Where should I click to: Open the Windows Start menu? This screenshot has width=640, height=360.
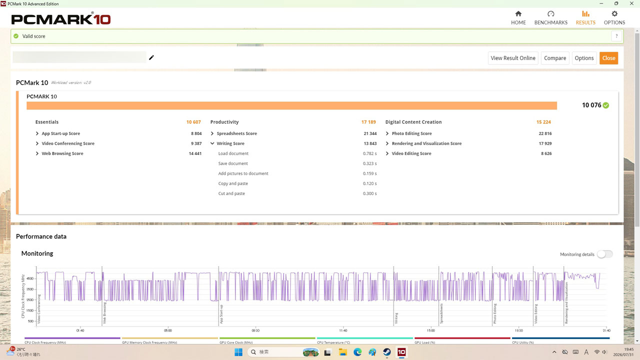point(238,352)
